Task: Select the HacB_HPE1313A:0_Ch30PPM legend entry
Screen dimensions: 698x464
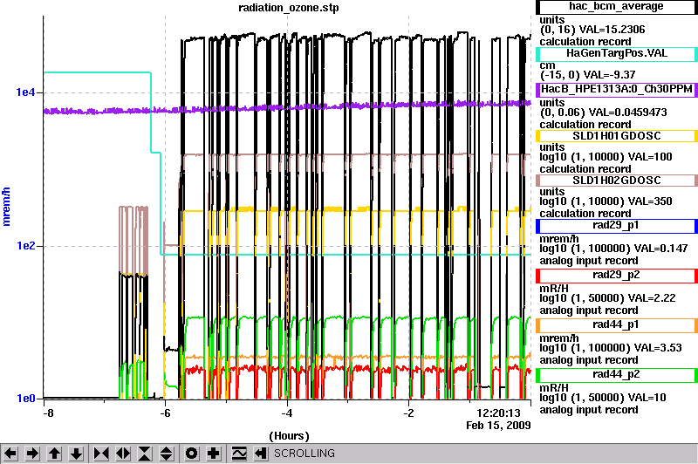Action: tap(617, 90)
